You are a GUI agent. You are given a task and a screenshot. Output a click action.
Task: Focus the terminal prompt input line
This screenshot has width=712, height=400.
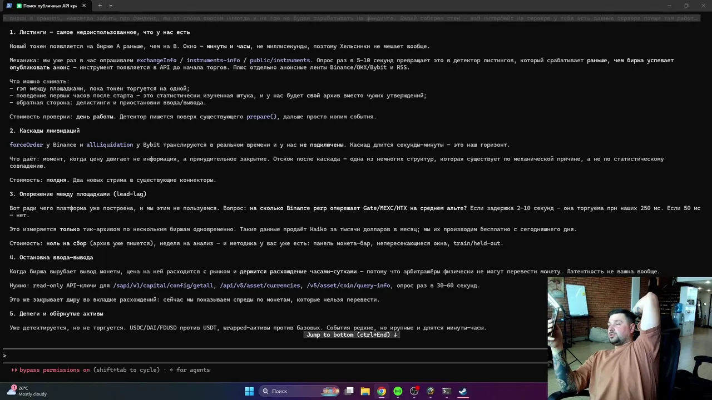tap(275, 356)
